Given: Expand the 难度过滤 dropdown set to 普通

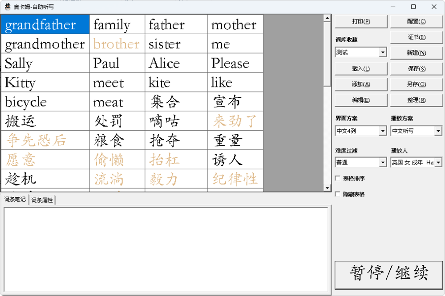Looking at the screenshot, I should [x=382, y=163].
